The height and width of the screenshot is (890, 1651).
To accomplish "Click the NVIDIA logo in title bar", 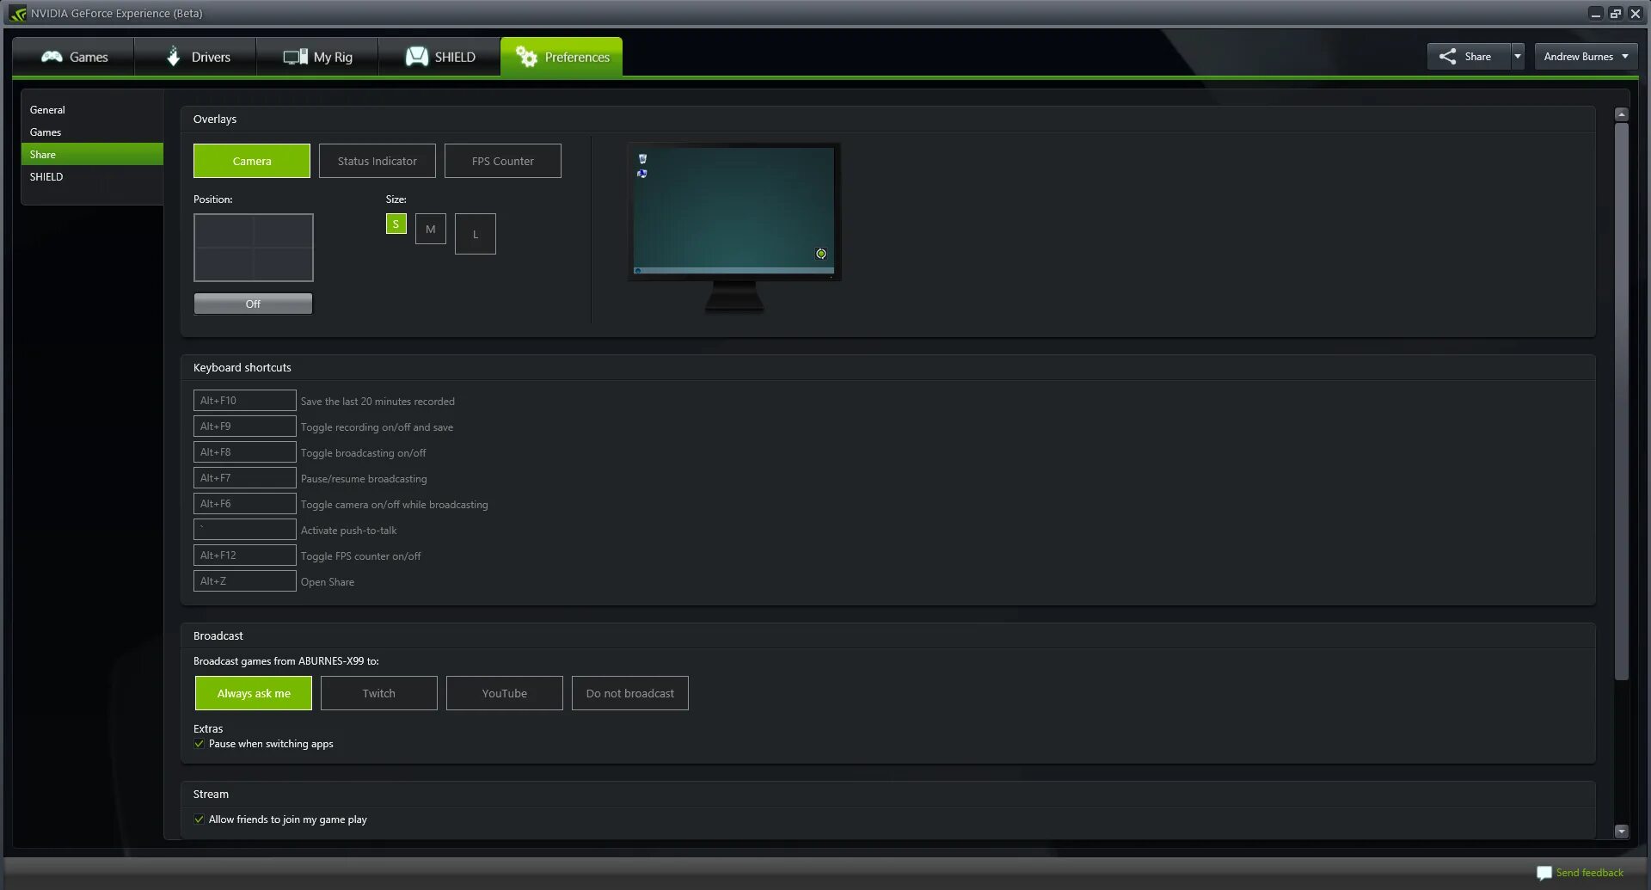I will [18, 14].
